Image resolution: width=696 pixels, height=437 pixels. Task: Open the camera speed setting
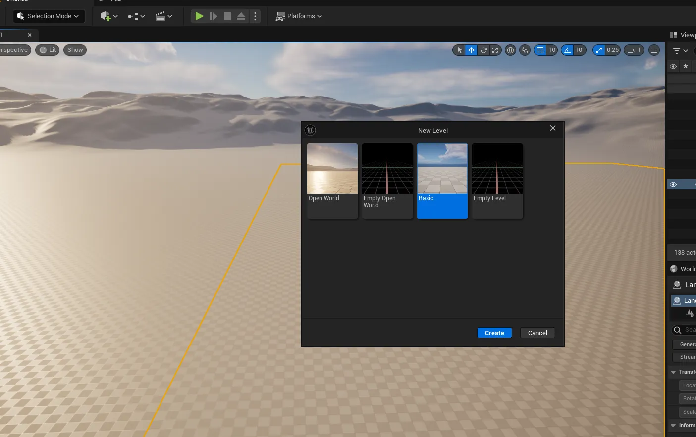click(634, 50)
